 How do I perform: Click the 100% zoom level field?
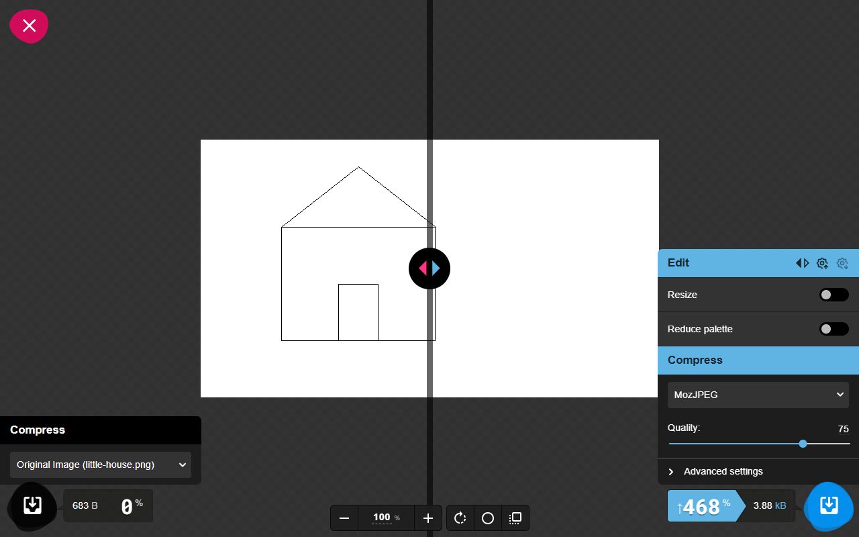coord(387,518)
